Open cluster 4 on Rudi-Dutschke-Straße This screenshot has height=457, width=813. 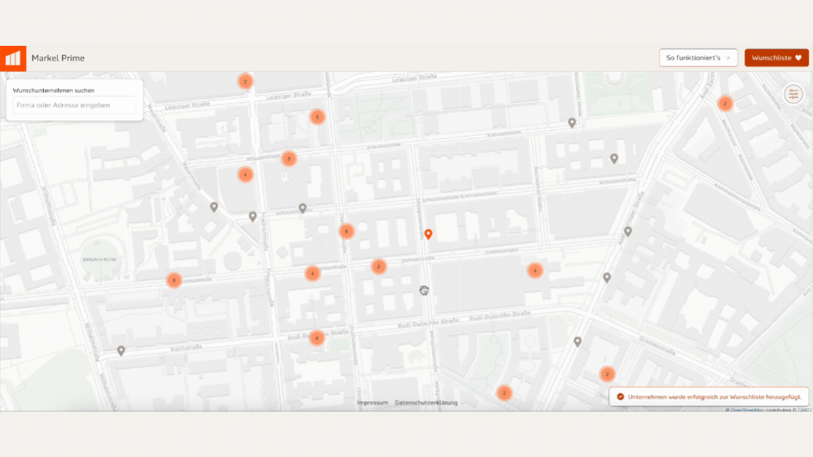[317, 338]
